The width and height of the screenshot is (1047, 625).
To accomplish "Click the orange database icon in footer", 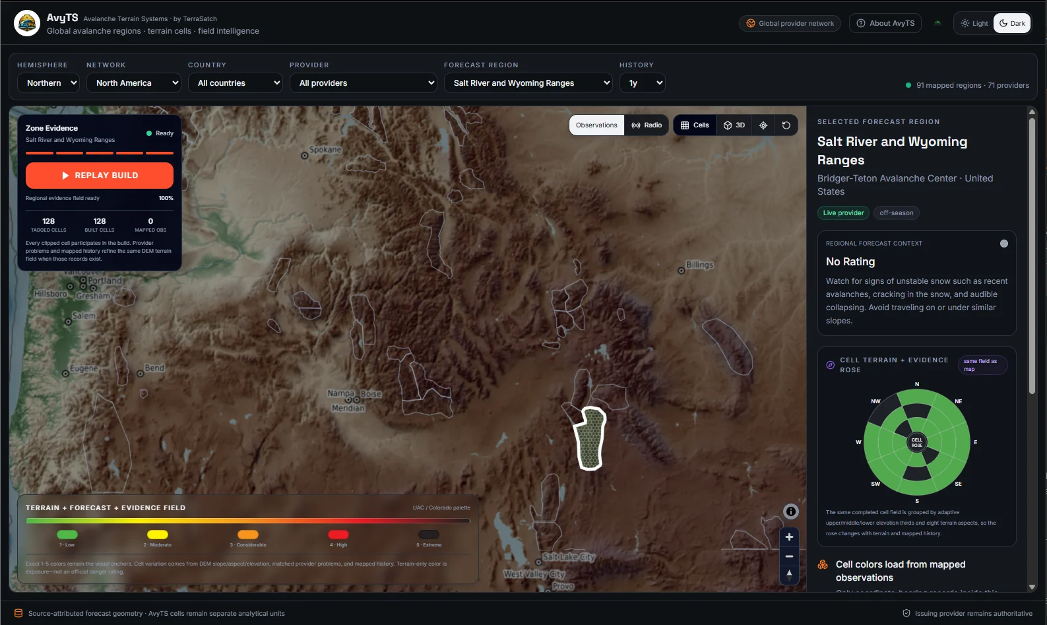I will tap(18, 614).
